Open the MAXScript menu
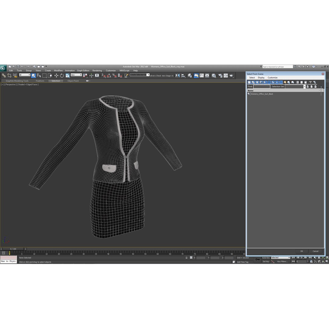329x329 pixels. [124, 70]
